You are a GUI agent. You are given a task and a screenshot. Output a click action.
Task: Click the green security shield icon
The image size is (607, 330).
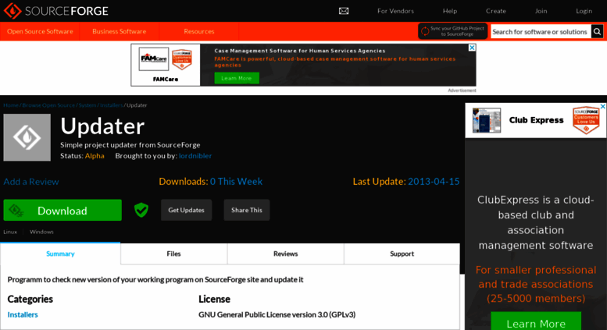141,210
